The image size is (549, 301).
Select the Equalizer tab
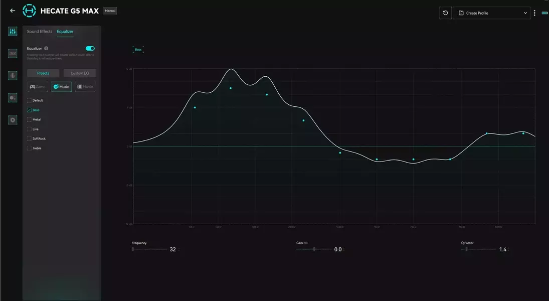click(x=65, y=32)
